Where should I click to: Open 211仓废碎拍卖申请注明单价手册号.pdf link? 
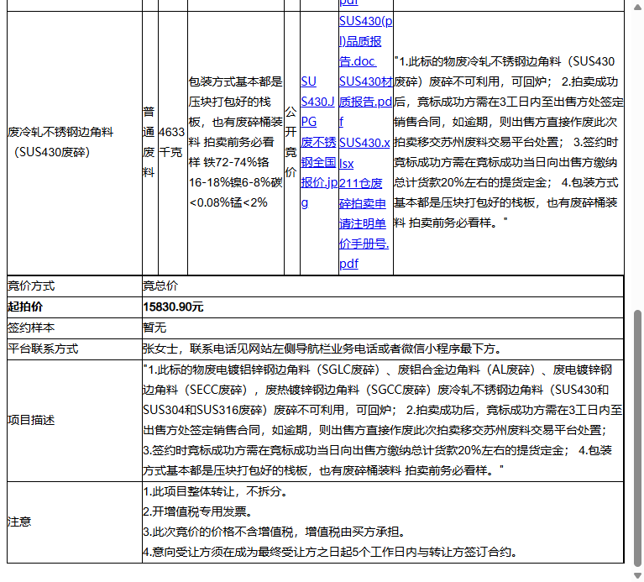point(364,223)
